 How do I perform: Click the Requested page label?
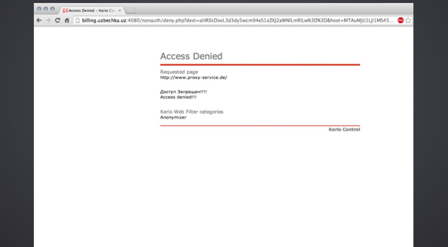pos(179,72)
